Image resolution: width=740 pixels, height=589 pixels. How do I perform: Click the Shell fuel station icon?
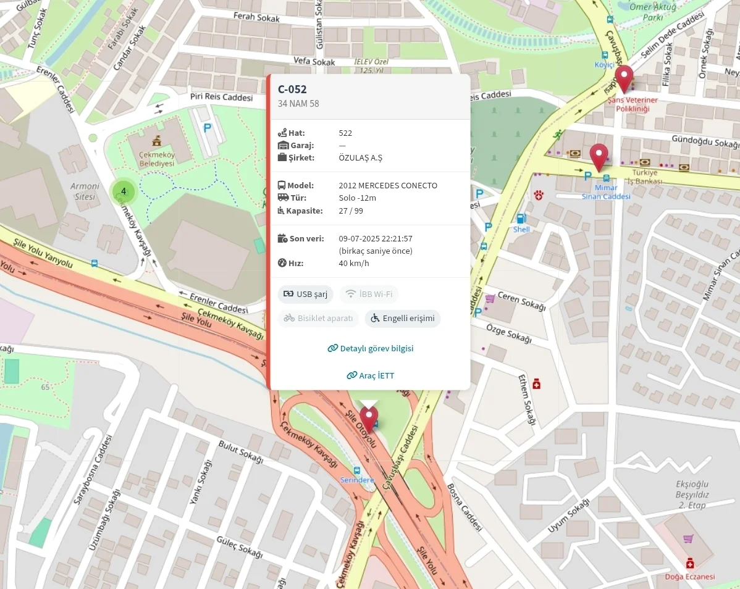[521, 218]
